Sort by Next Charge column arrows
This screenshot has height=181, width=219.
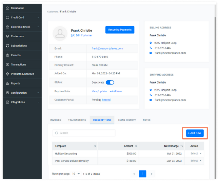pyautogui.click(x=181, y=146)
